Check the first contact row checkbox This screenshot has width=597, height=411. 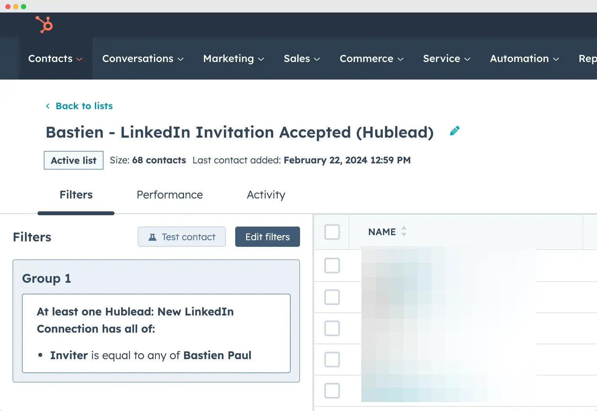click(x=332, y=266)
